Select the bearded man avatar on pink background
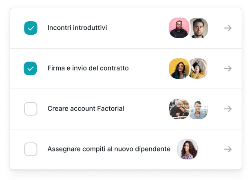 179,28
